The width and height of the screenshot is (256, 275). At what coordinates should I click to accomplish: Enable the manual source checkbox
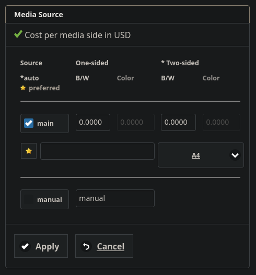29,199
